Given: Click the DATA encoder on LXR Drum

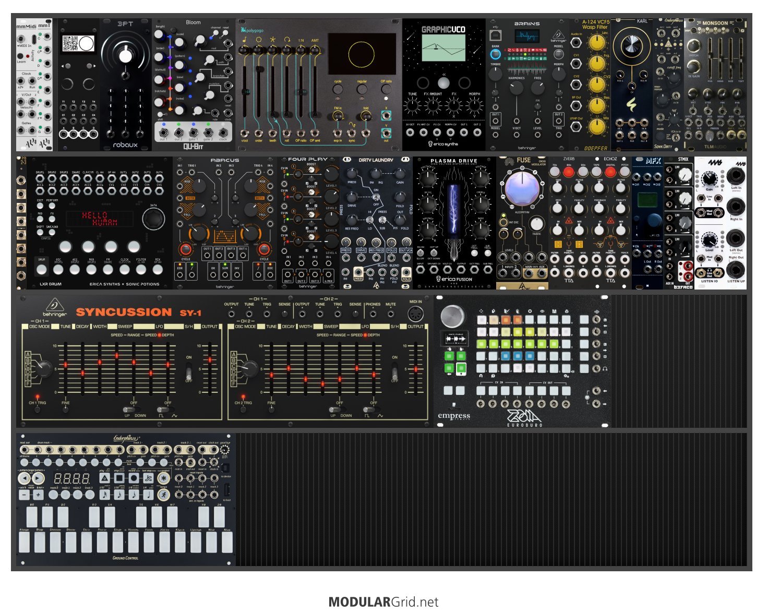Looking at the screenshot, I should (153, 220).
